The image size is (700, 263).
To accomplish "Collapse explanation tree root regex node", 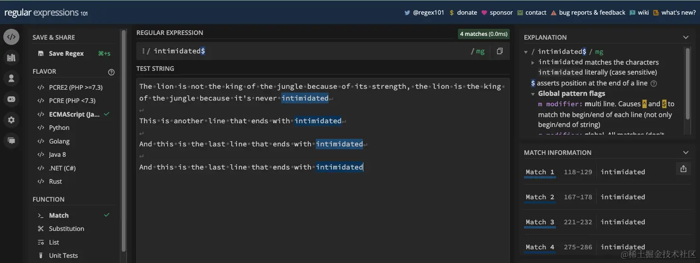I will [526, 52].
